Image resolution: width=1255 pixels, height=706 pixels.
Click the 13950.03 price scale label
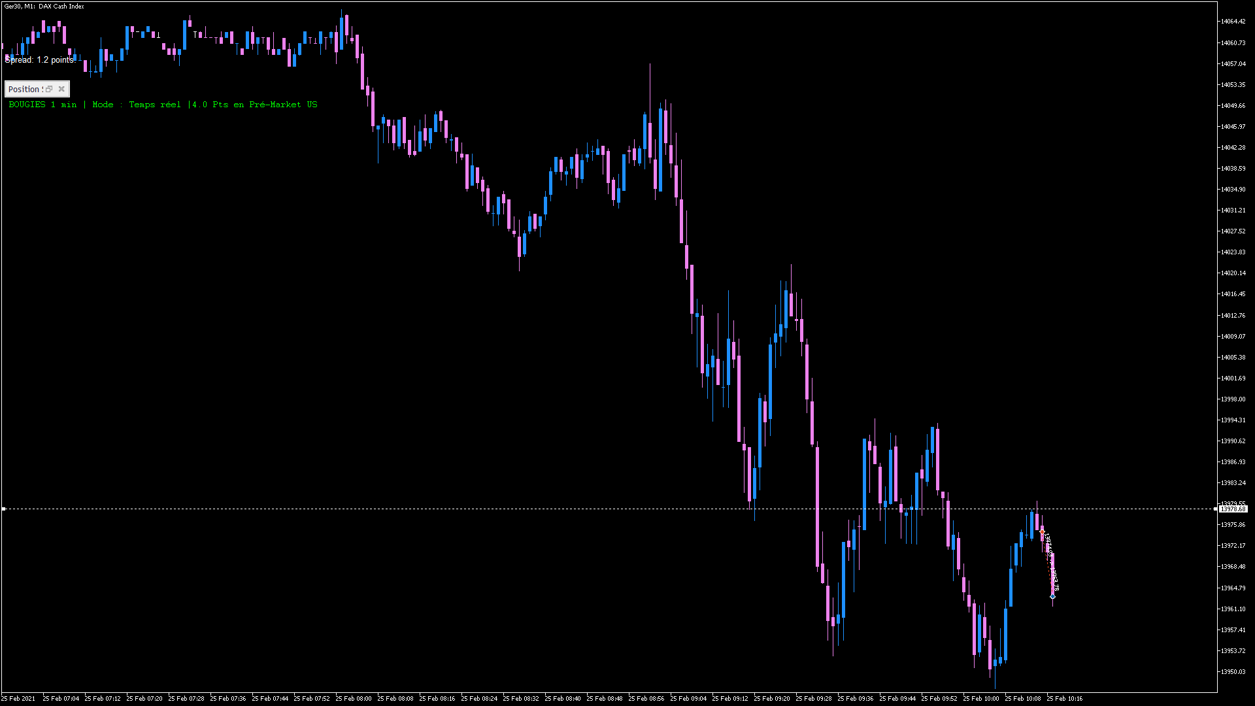point(1233,671)
